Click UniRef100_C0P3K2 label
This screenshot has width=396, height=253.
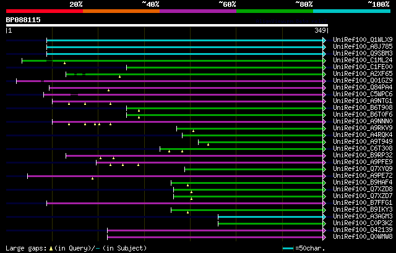[363, 223]
